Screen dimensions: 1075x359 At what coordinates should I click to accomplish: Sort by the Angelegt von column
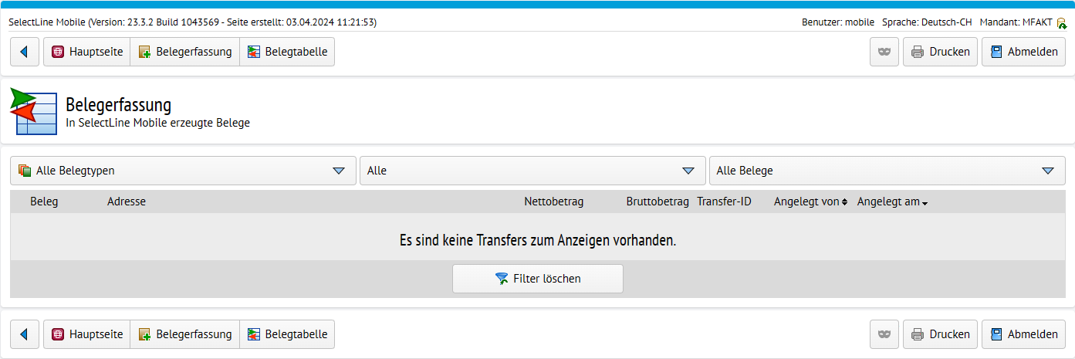pyautogui.click(x=810, y=202)
